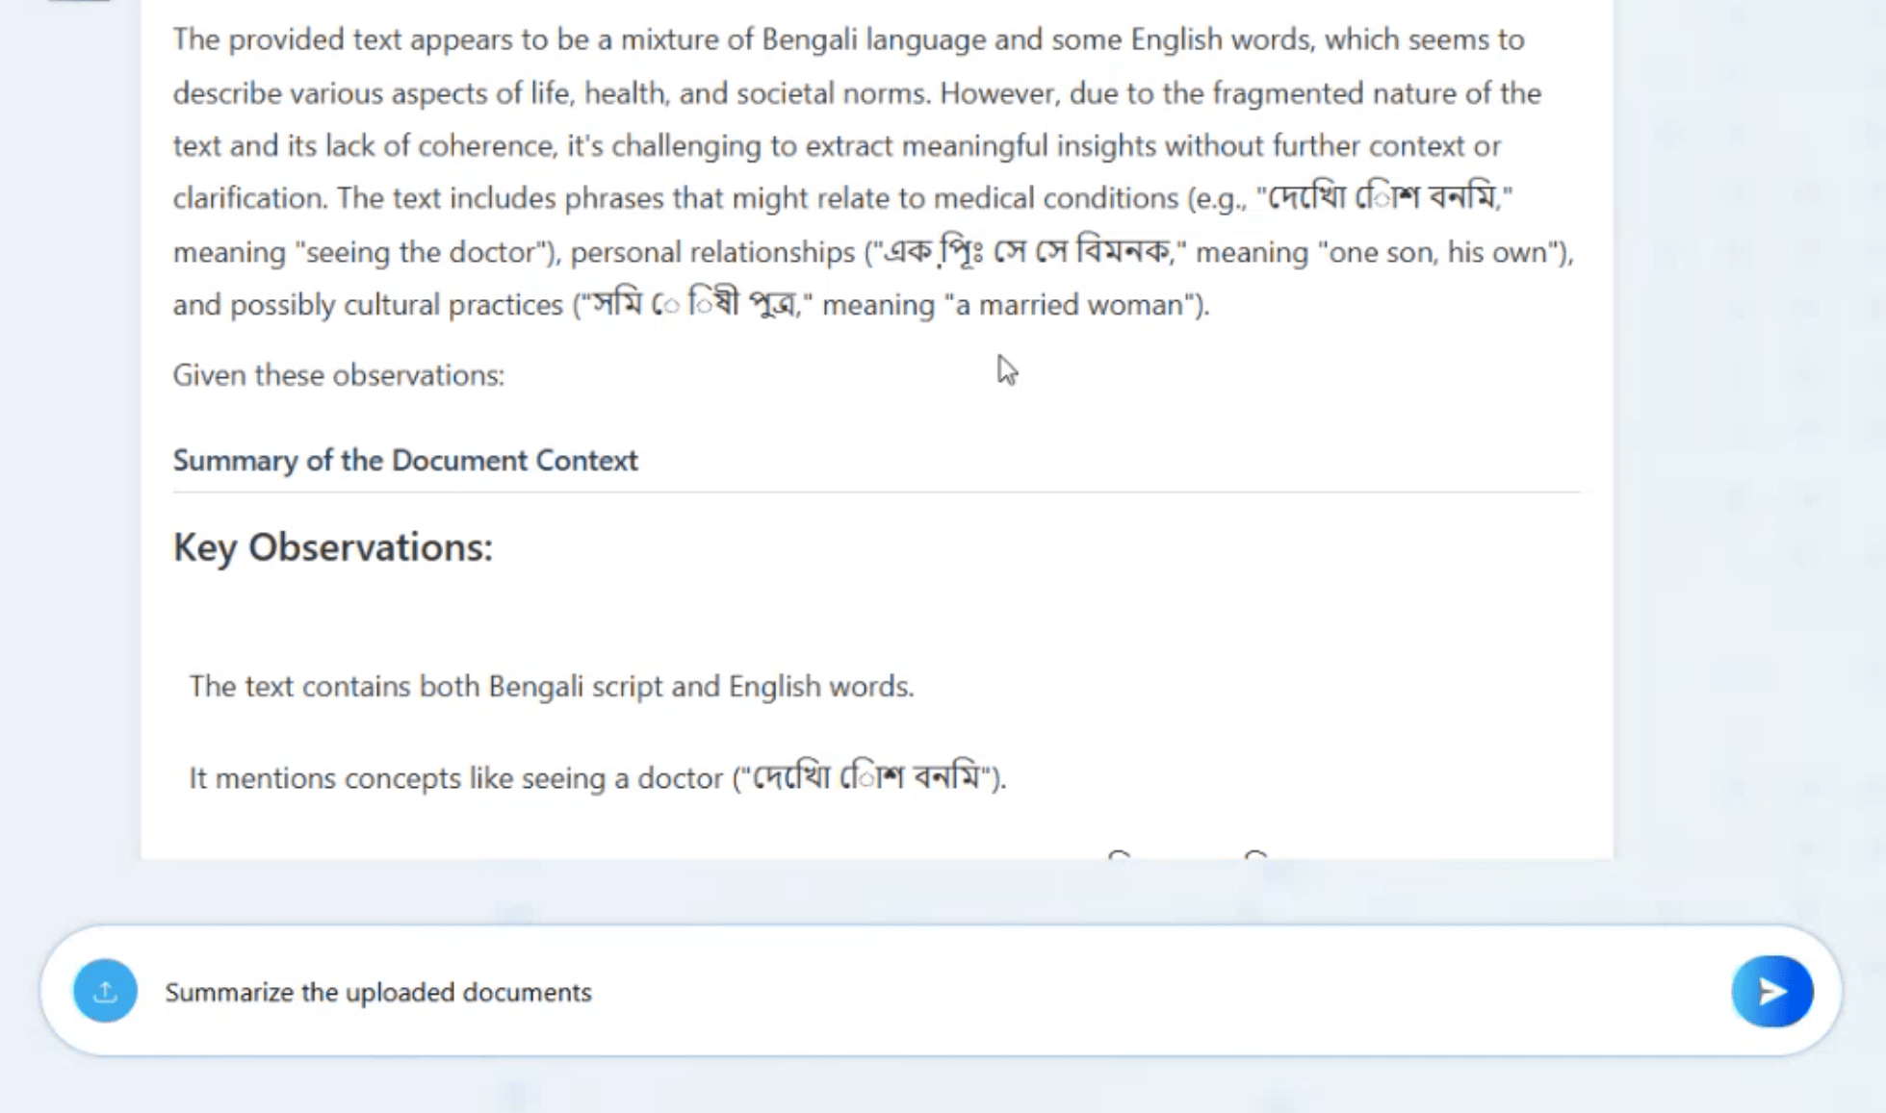The width and height of the screenshot is (1886, 1113).
Task: Click the 'Summary of the Document Context' heading
Action: click(405, 460)
